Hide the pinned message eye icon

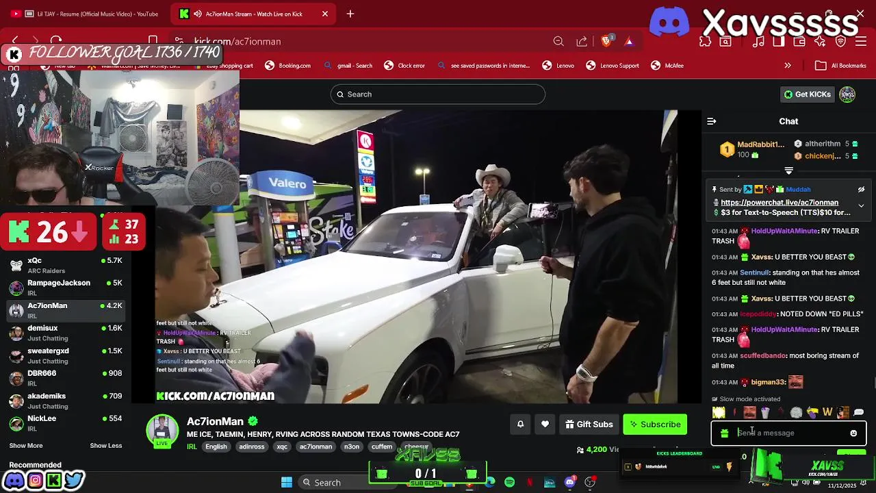coord(861,190)
